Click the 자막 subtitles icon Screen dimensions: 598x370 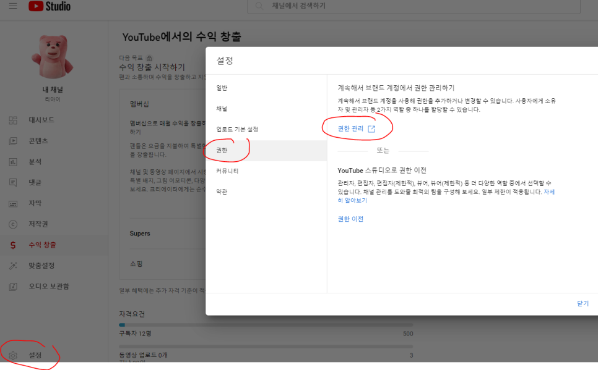pos(13,204)
